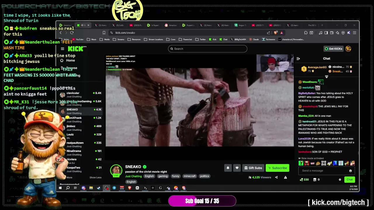The height and width of the screenshot is (210, 374).
Task: Open the Powerchat bookmarks folder
Action: pos(185,39)
